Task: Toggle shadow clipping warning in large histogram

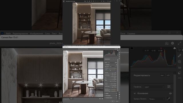Action: click(132, 48)
